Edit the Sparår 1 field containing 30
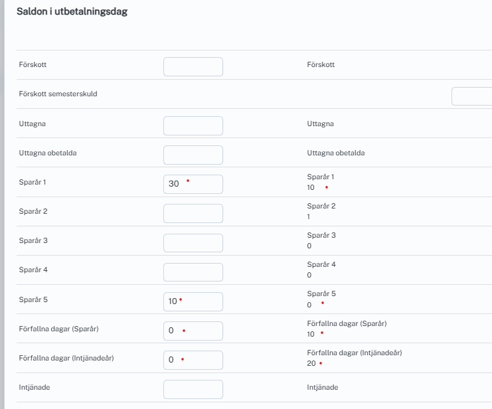This screenshot has height=409, width=492. coord(193,184)
